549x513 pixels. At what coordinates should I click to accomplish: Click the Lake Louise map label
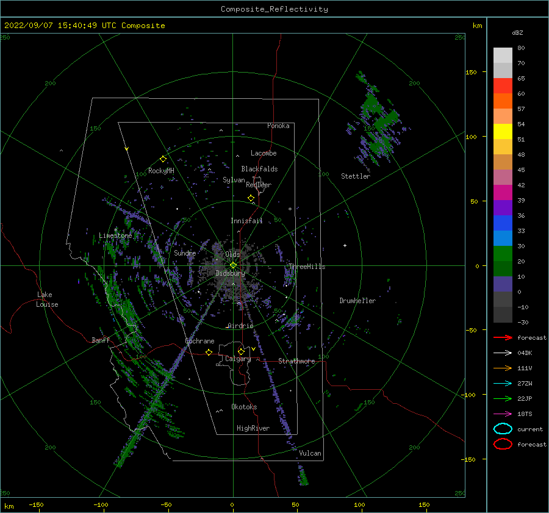tap(47, 300)
